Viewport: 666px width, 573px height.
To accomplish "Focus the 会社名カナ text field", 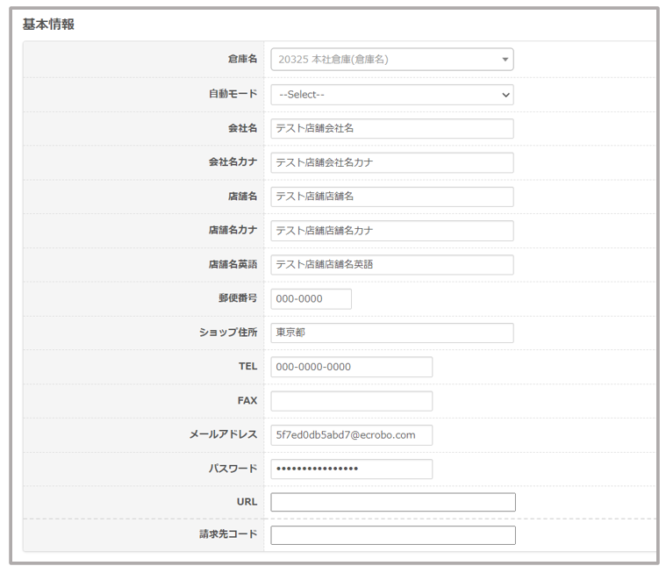I will [392, 162].
